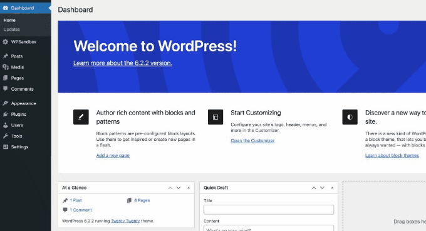Open the Users menu
The image size is (426, 231).
coord(25,125)
